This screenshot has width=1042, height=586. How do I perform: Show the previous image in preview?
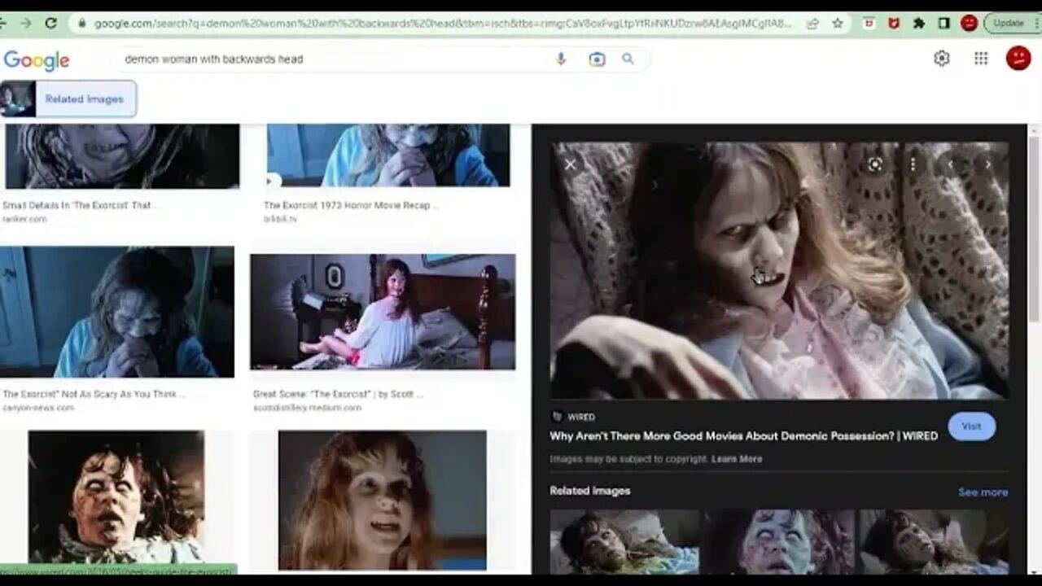tap(950, 164)
